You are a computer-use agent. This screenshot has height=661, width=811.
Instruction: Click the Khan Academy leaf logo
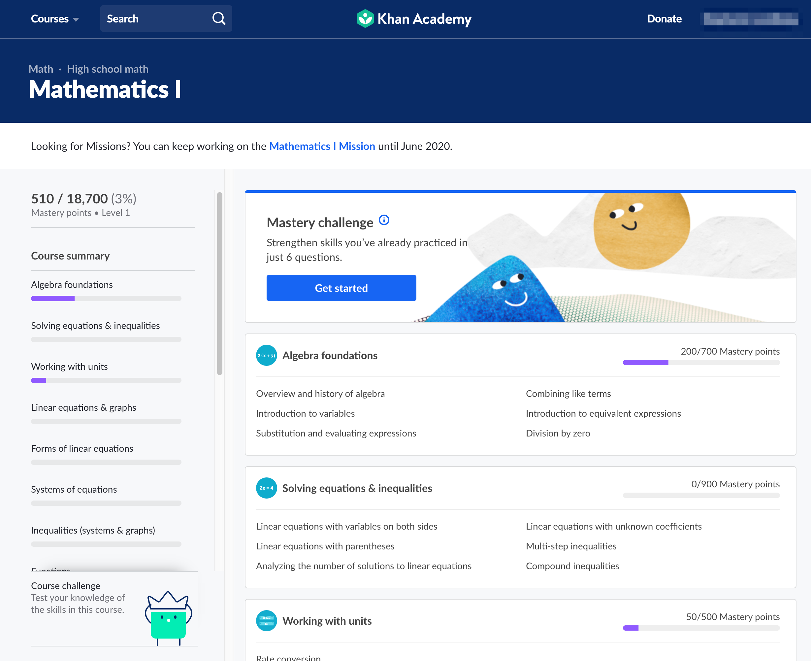(365, 18)
